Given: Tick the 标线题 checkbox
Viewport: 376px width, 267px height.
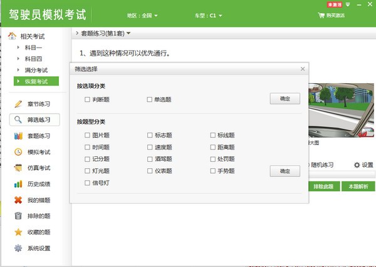Looking at the screenshot, I should click(x=212, y=135).
